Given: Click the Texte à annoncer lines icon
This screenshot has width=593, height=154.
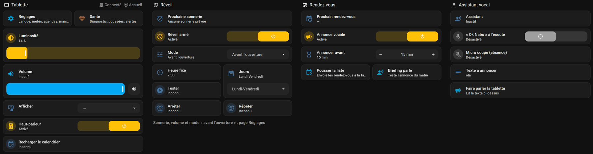Looking at the screenshot, I should [458, 72].
